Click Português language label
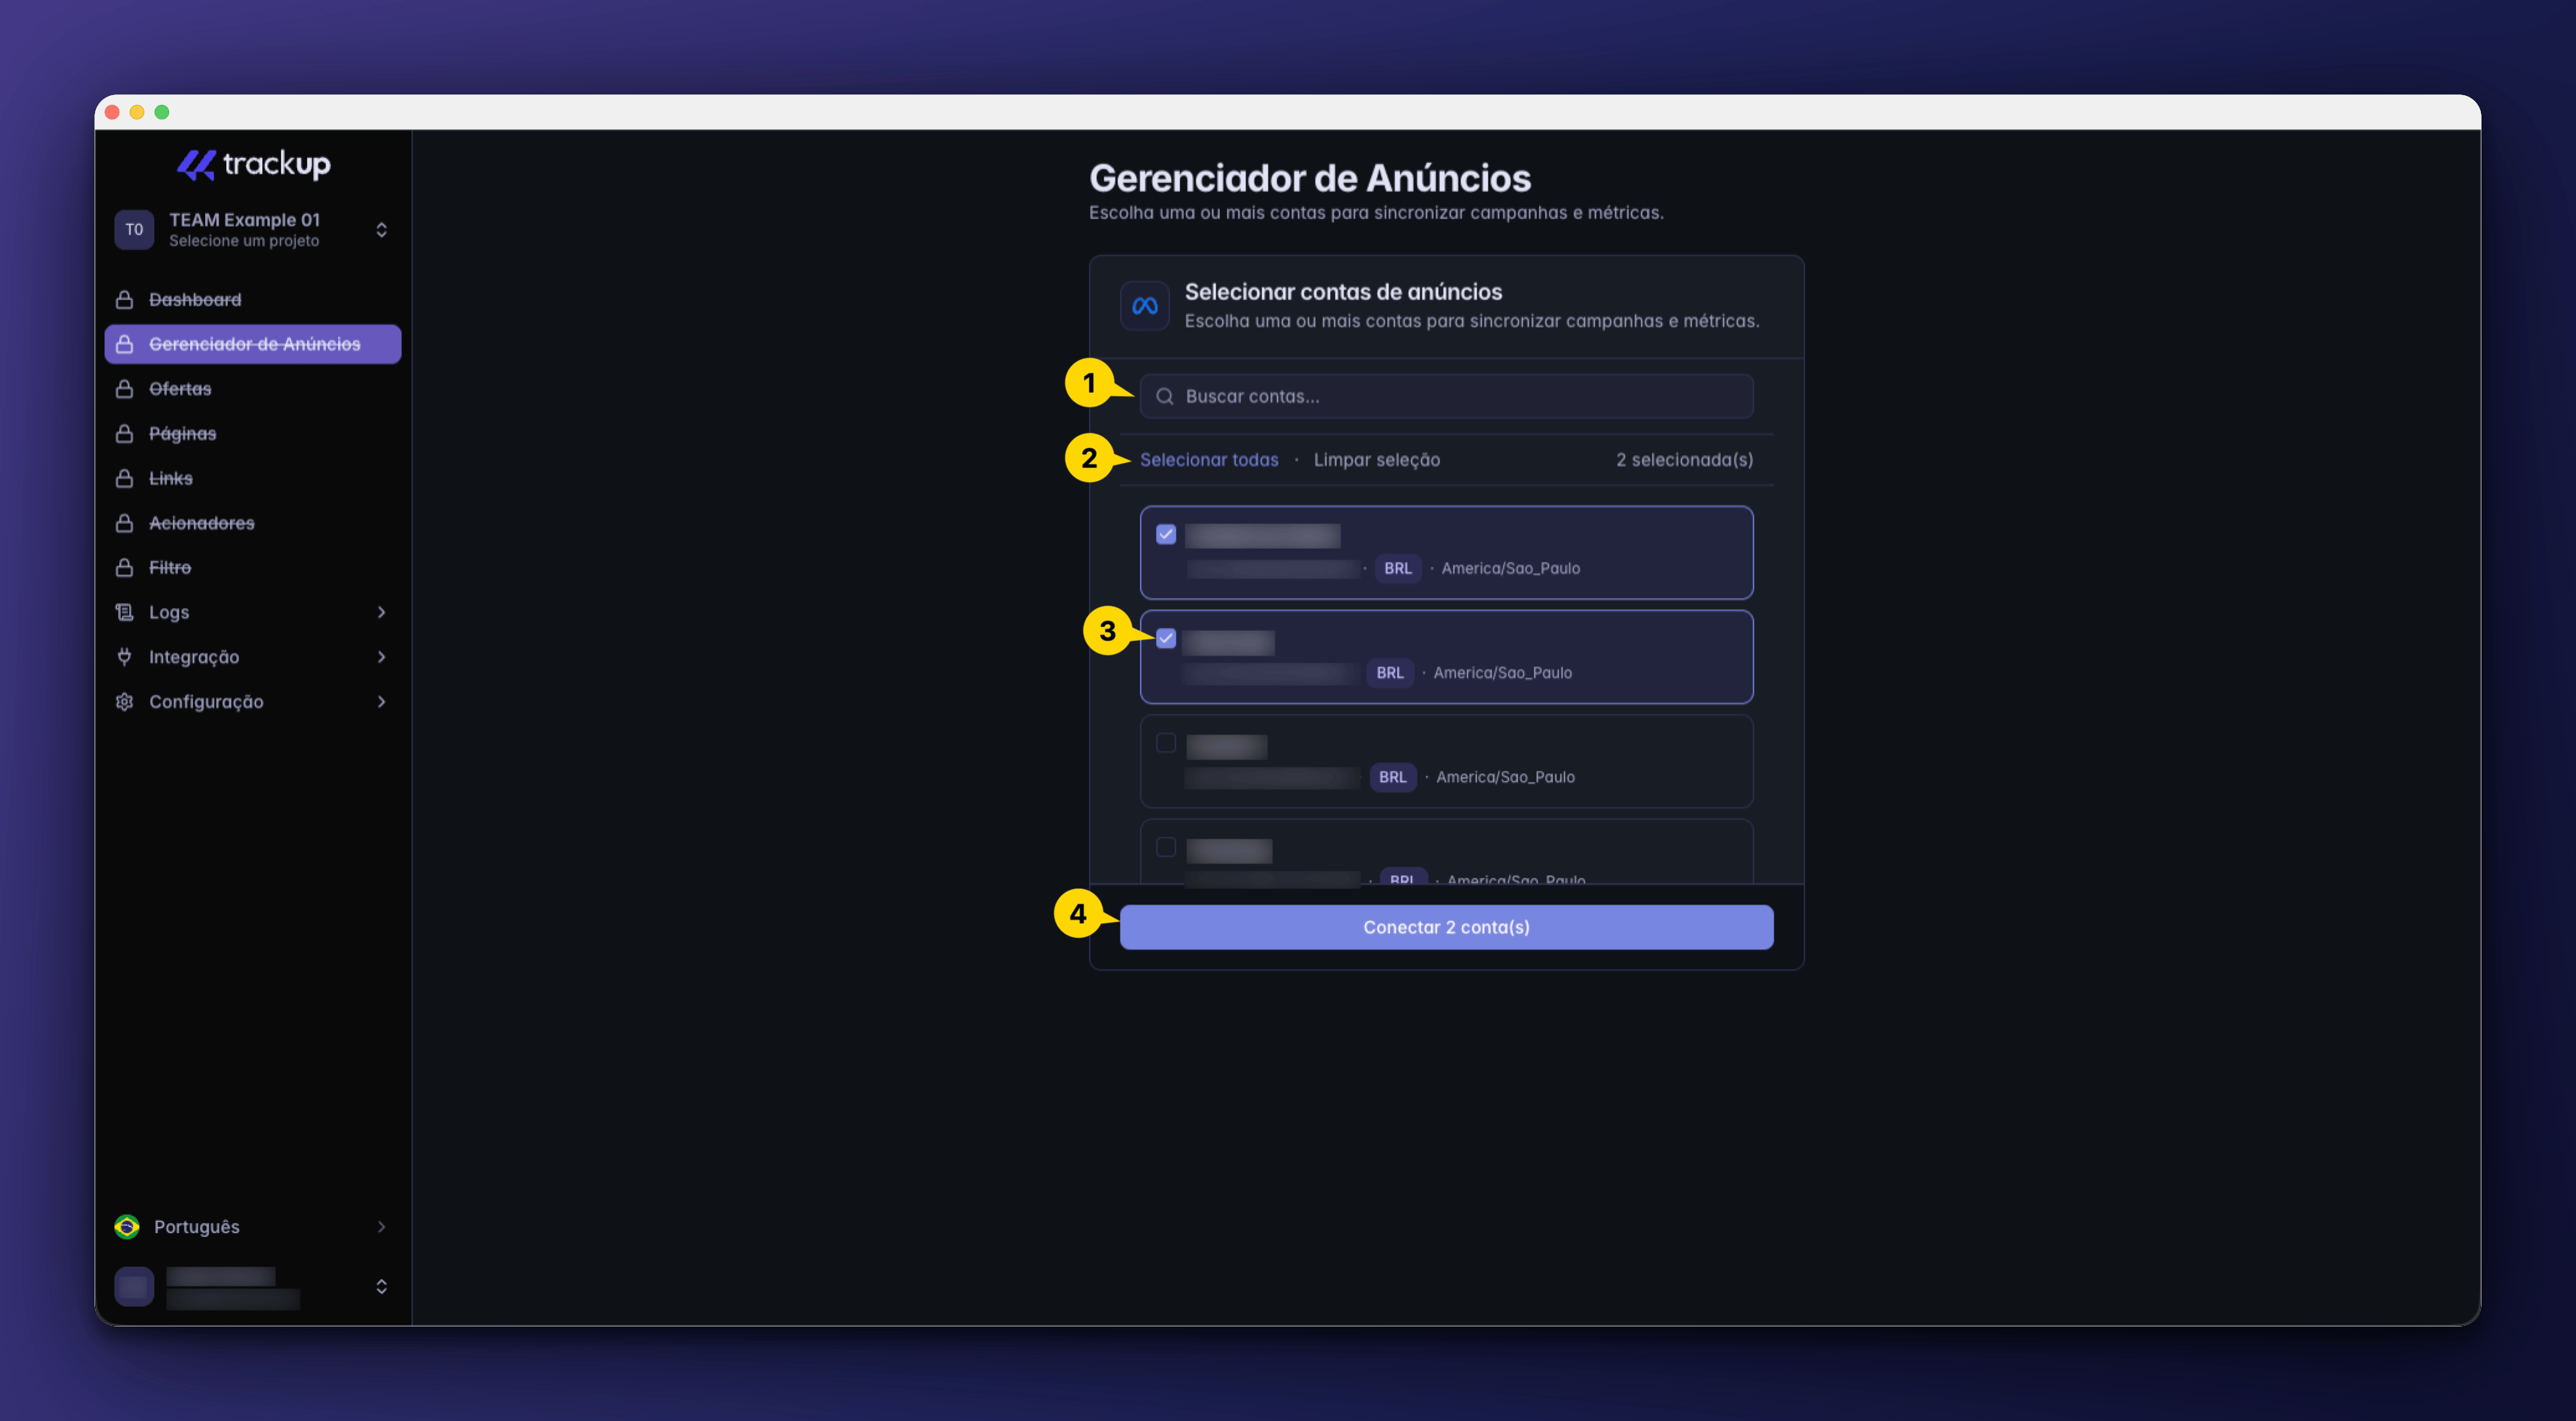2576x1421 pixels. pyautogui.click(x=197, y=1226)
